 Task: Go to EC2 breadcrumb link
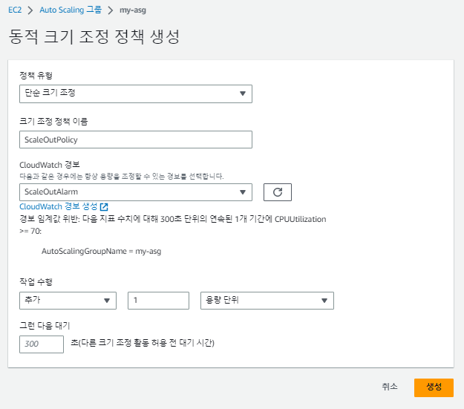click(15, 10)
